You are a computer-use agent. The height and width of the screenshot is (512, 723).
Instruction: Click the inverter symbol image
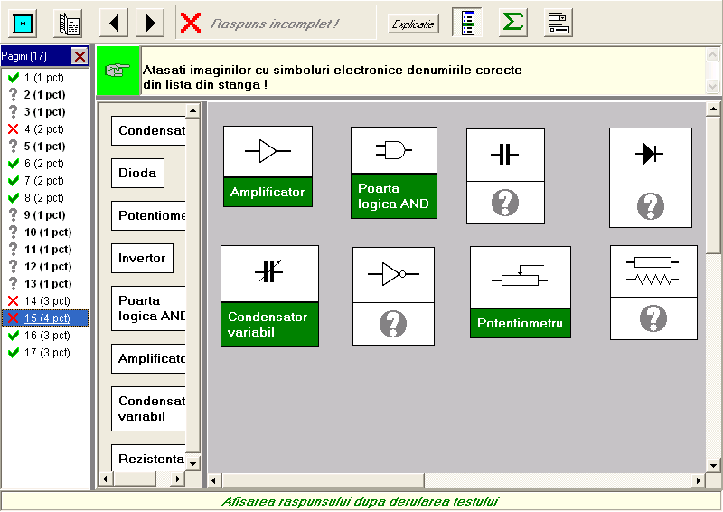point(393,275)
